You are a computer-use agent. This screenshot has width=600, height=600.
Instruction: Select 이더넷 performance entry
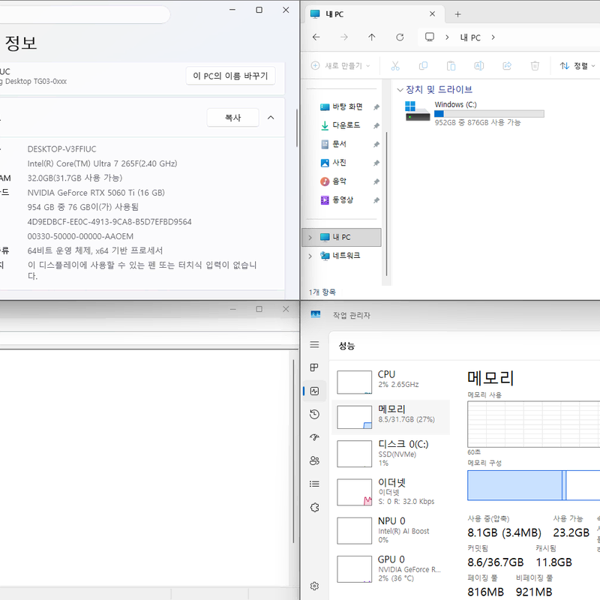pyautogui.click(x=391, y=492)
